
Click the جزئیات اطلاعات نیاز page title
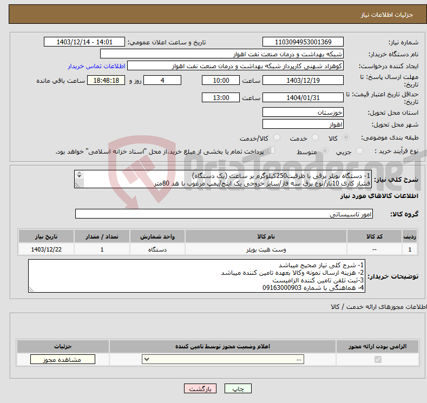(387, 15)
